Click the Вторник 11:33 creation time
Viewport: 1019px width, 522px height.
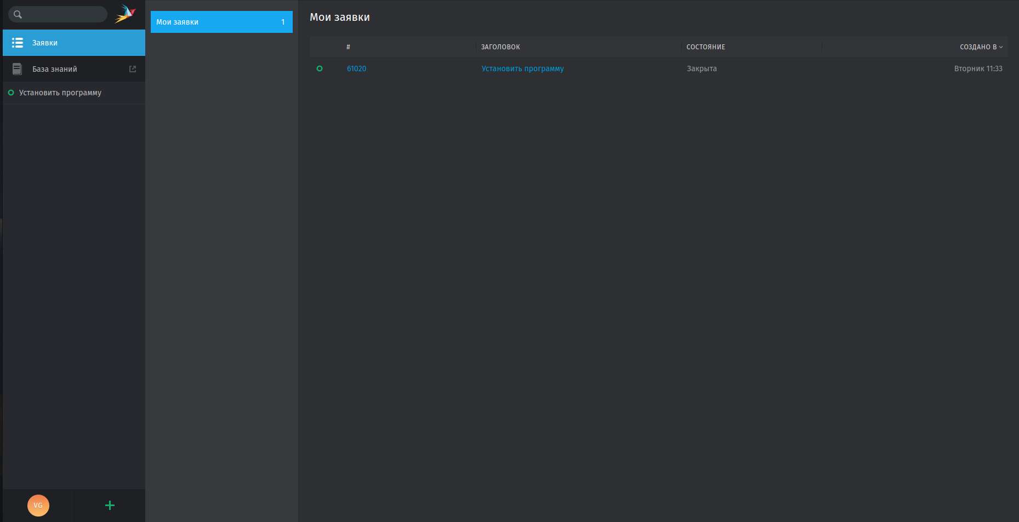(978, 68)
